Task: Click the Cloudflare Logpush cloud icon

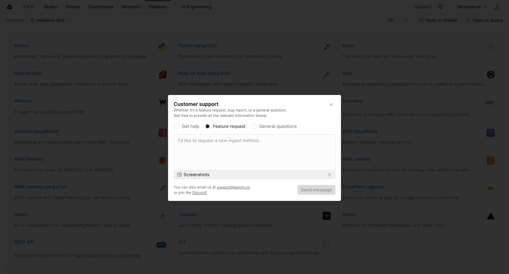Action: tap(490, 188)
